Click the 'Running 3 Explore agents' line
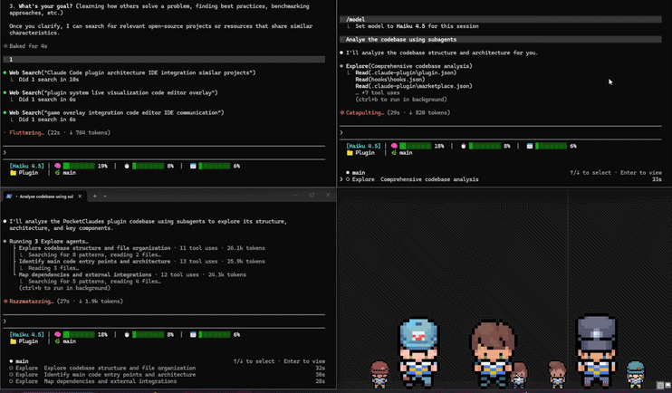This screenshot has height=393, width=672. click(x=49, y=241)
